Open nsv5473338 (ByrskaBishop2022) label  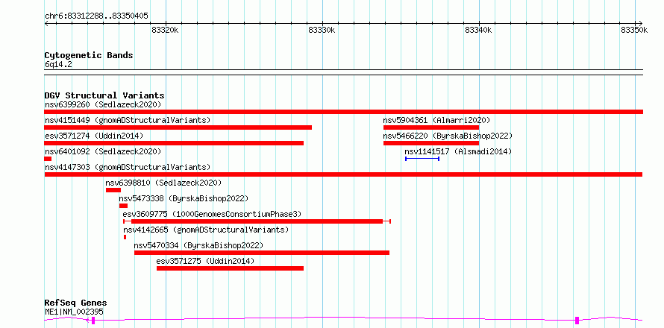[x=184, y=198]
